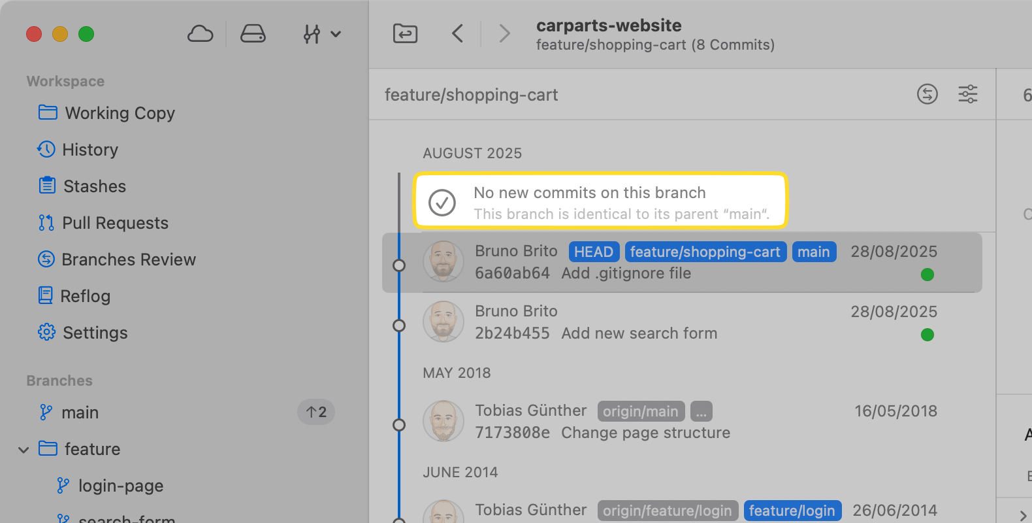Open Working Copy in sidebar
The height and width of the screenshot is (523, 1032).
click(x=120, y=113)
